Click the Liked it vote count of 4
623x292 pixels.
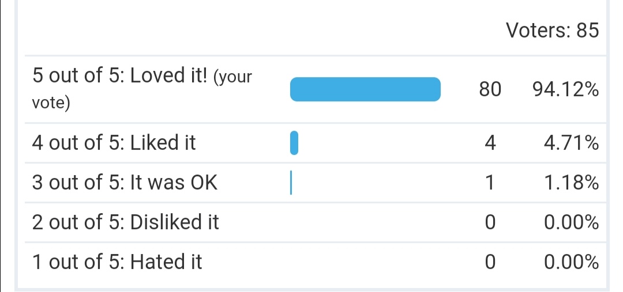490,143
